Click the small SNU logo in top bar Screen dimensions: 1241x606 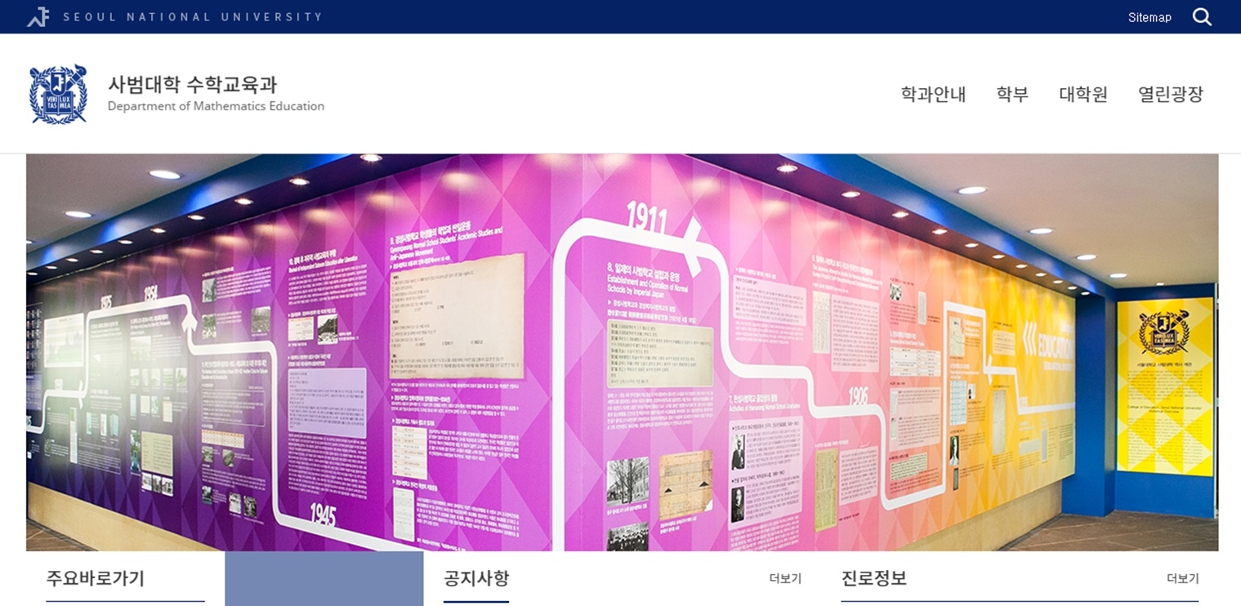[x=38, y=17]
